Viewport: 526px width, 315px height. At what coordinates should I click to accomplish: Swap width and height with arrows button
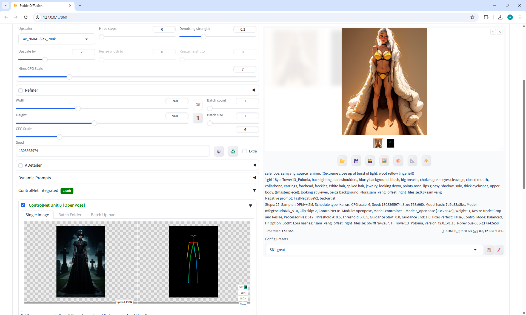198,118
